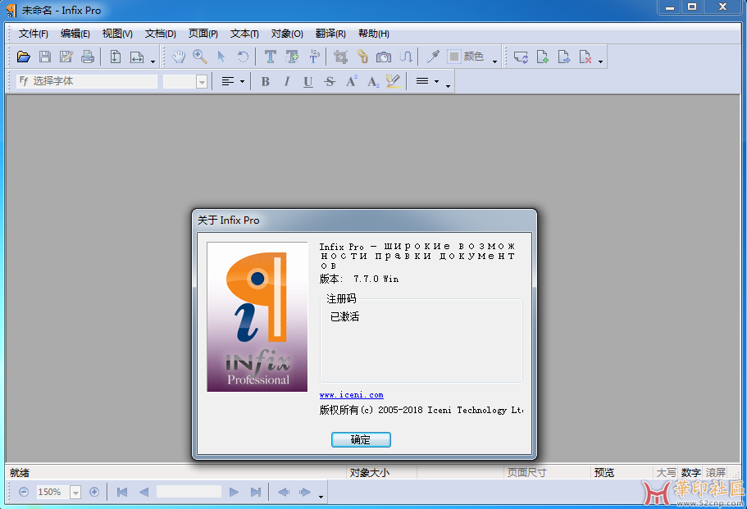Viewport: 747px width, 509px height.
Task: Expand file toolbar overflow arrow
Action: pyautogui.click(x=153, y=61)
